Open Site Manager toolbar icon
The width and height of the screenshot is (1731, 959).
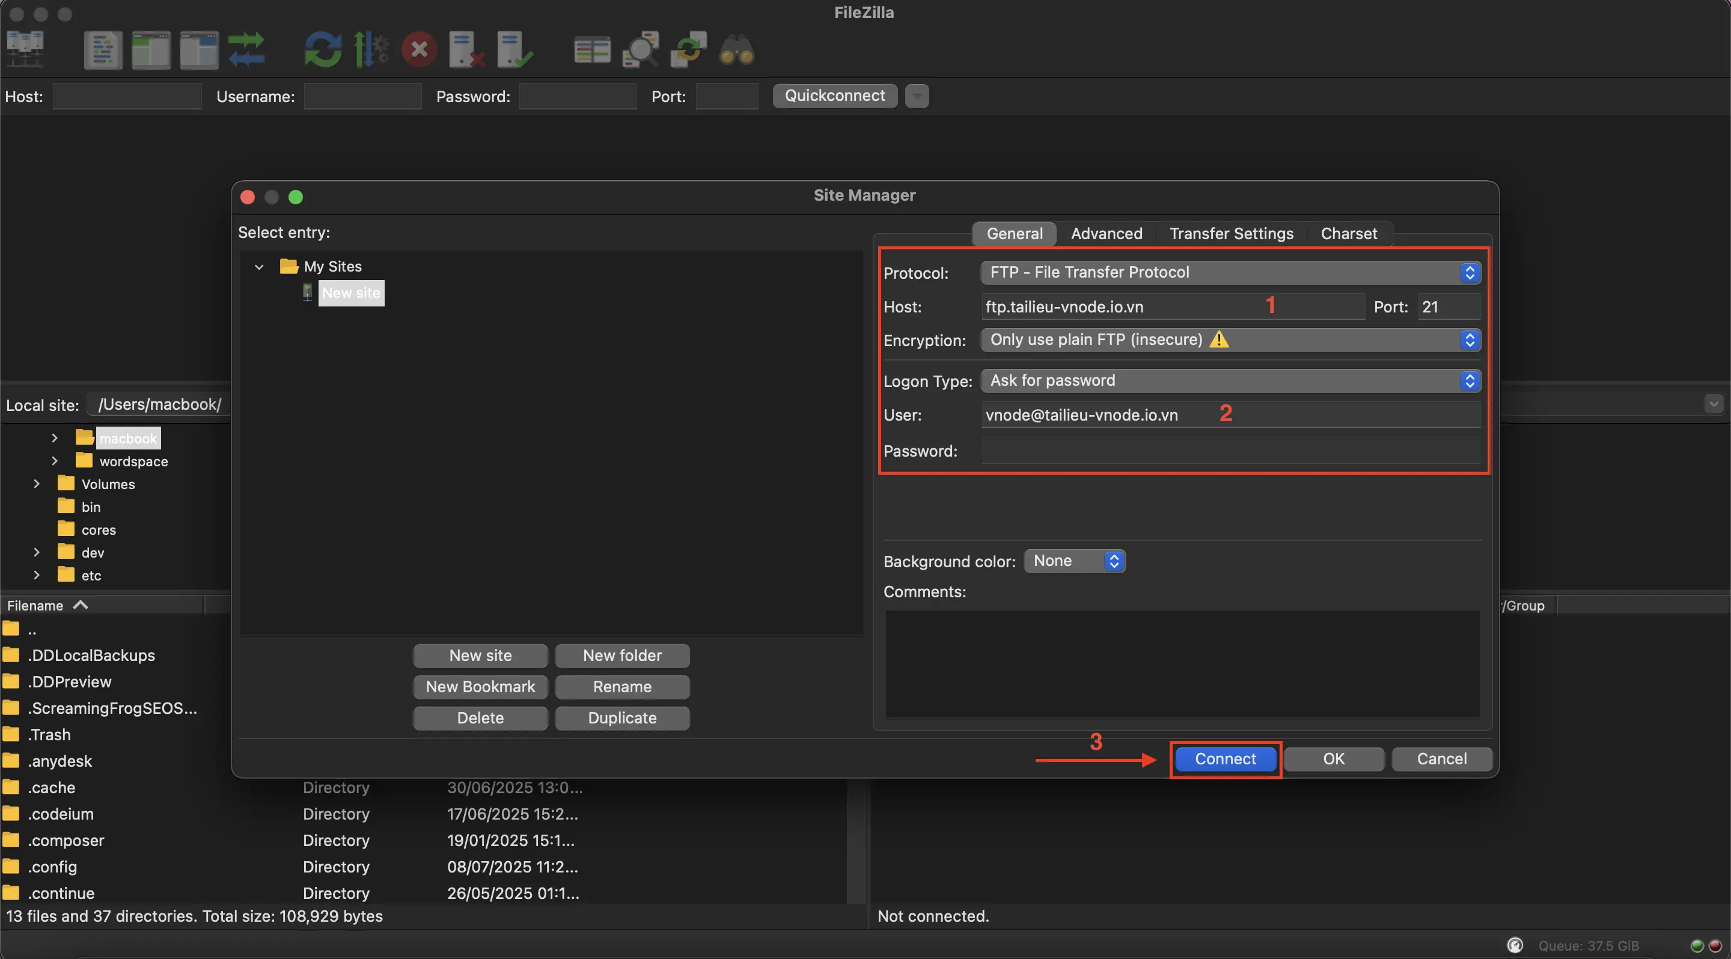[25, 49]
